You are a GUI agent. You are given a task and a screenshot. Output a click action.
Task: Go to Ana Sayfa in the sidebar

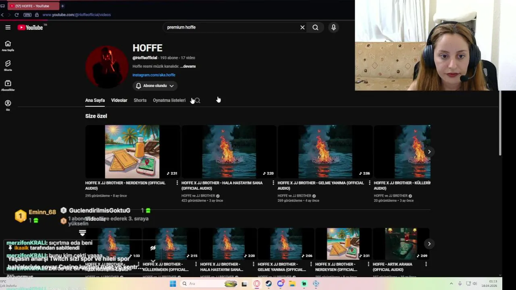pyautogui.click(x=8, y=46)
